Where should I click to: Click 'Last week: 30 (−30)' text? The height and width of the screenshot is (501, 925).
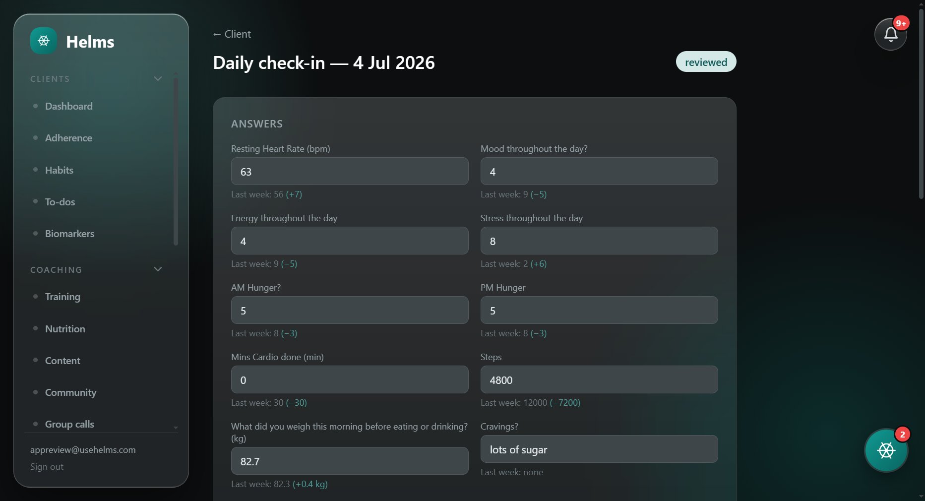click(269, 403)
